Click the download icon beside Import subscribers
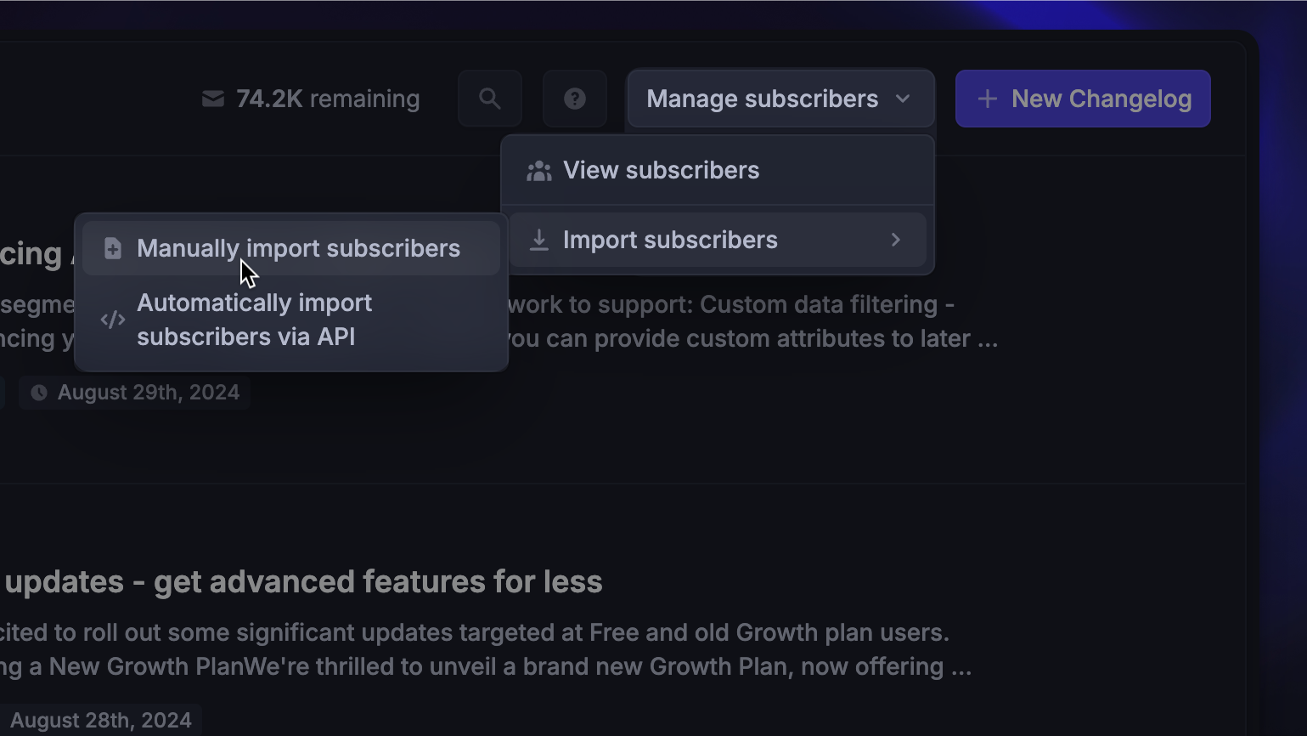The width and height of the screenshot is (1307, 736). point(538,241)
